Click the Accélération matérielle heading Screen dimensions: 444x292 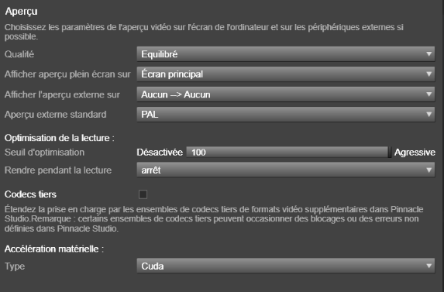click(54, 249)
